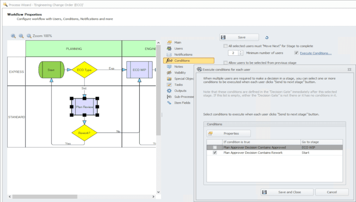Click the Minimum number of users field
This screenshot has height=202, width=356.
coord(233,53)
